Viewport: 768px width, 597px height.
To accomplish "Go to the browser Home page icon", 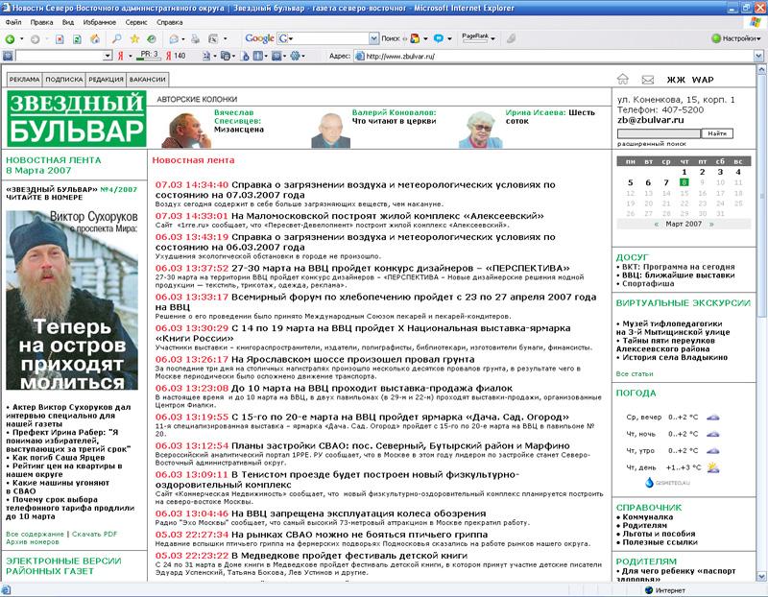I will 95,39.
